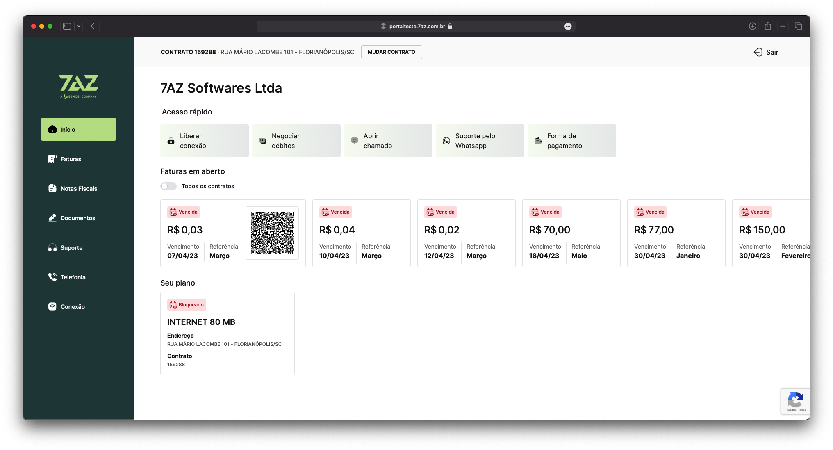The image size is (833, 450).
Task: Click the Liberar conexão quick access card
Action: click(x=205, y=141)
